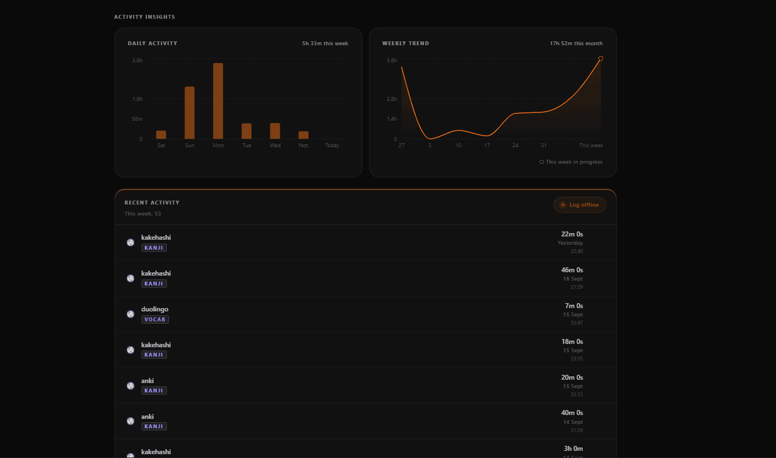Click KANJI tag on the 40m anki entry
Viewport: 776px width, 458px height.
pyautogui.click(x=154, y=426)
